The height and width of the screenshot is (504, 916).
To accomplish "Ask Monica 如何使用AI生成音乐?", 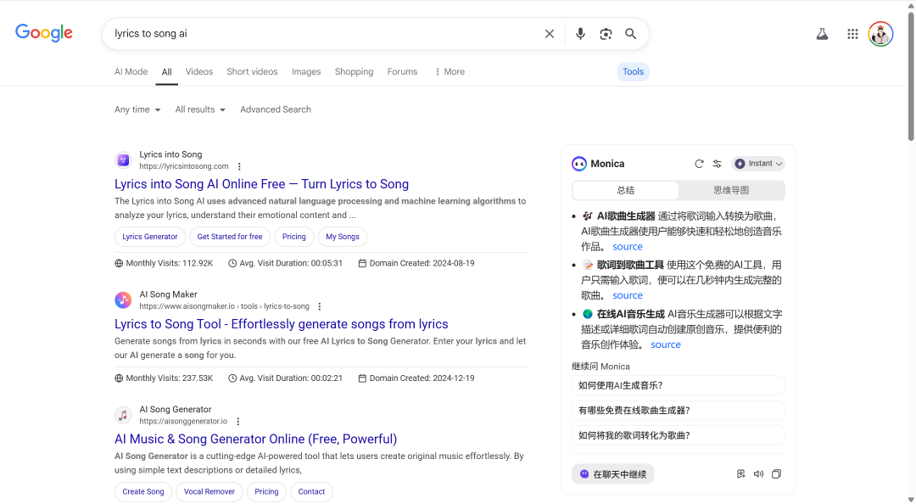I will tap(679, 385).
